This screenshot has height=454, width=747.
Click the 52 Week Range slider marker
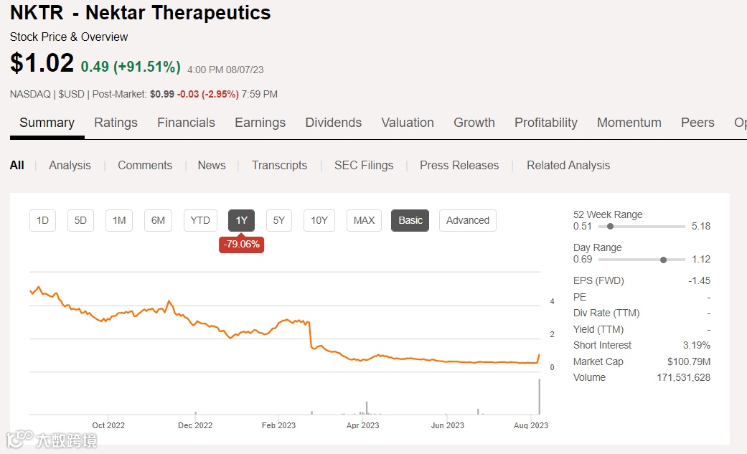coord(610,226)
